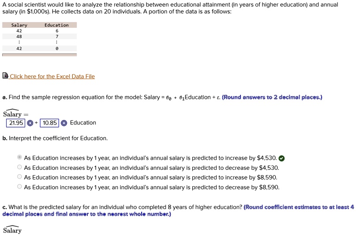Select "increase by $8,590" radio option
The height and width of the screenshot is (236, 356).
tap(19, 177)
